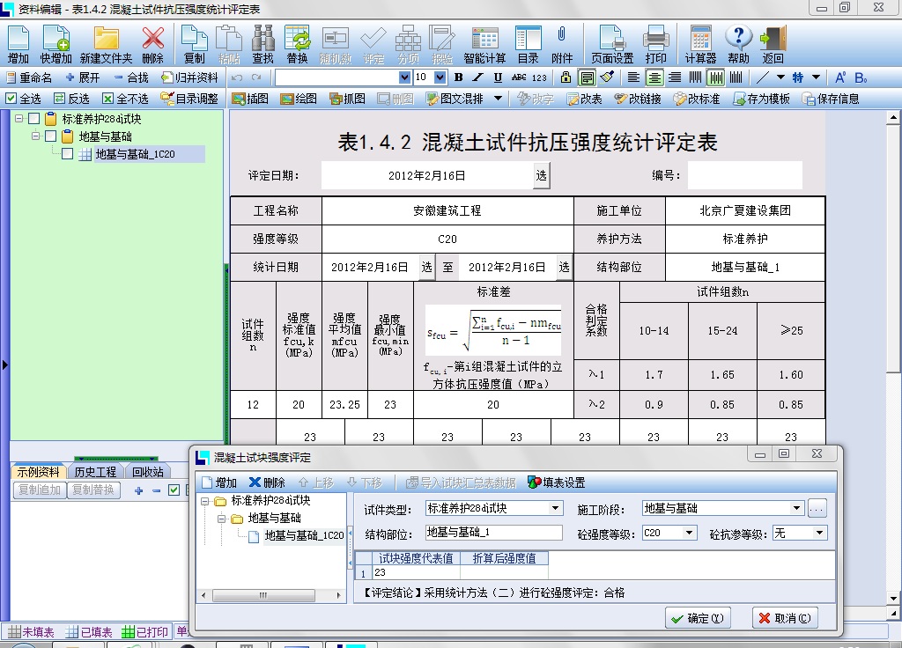The height and width of the screenshot is (648, 902).
Task: Switch to the 历史工程 tab
Action: (x=95, y=472)
